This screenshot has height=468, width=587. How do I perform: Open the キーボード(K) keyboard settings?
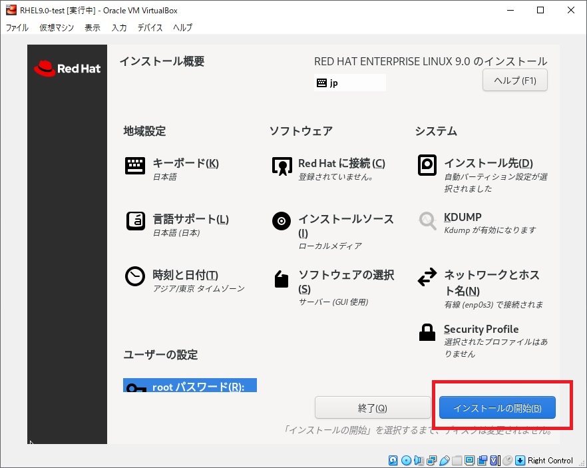(172, 168)
